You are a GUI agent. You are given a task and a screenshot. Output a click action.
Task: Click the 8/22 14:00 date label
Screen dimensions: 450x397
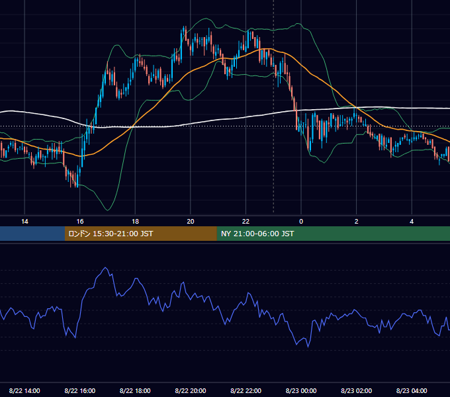[x=24, y=390]
